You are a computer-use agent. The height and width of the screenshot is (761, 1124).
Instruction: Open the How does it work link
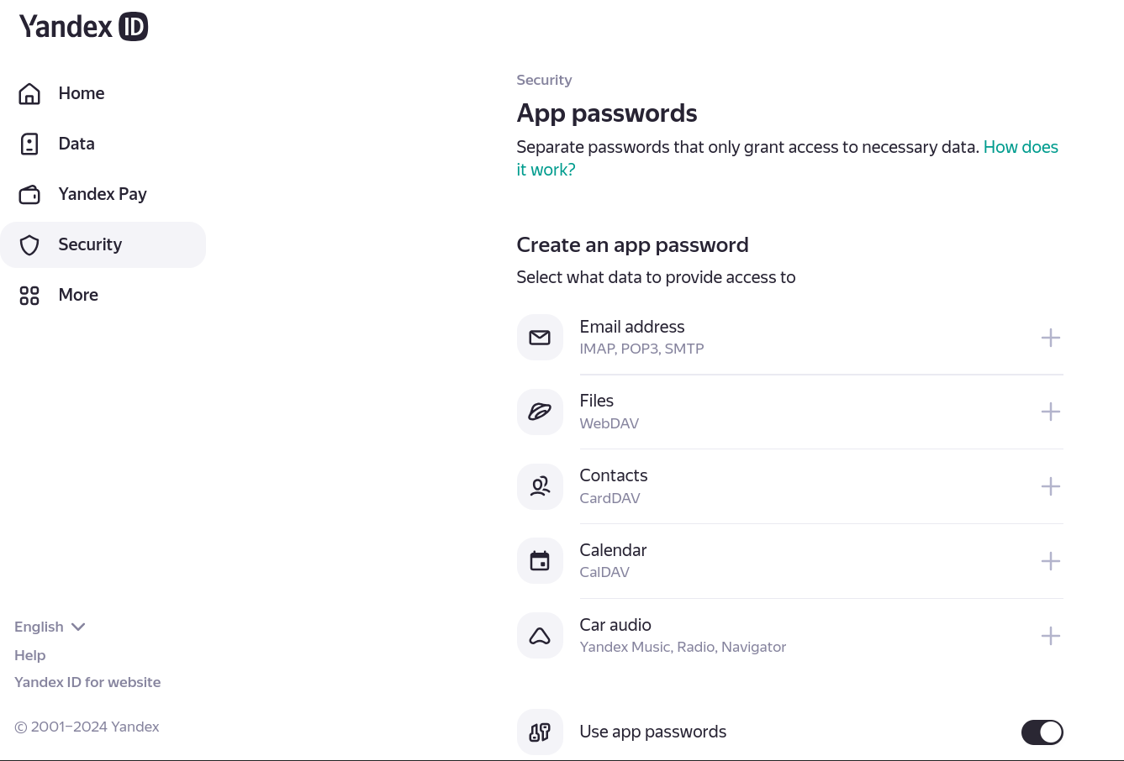point(1020,148)
